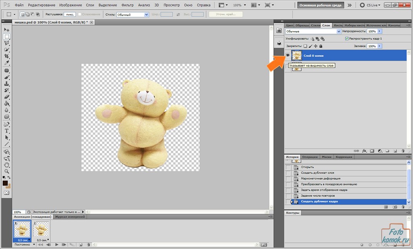
Task: Add layer style with fx button
Action: (x=364, y=150)
